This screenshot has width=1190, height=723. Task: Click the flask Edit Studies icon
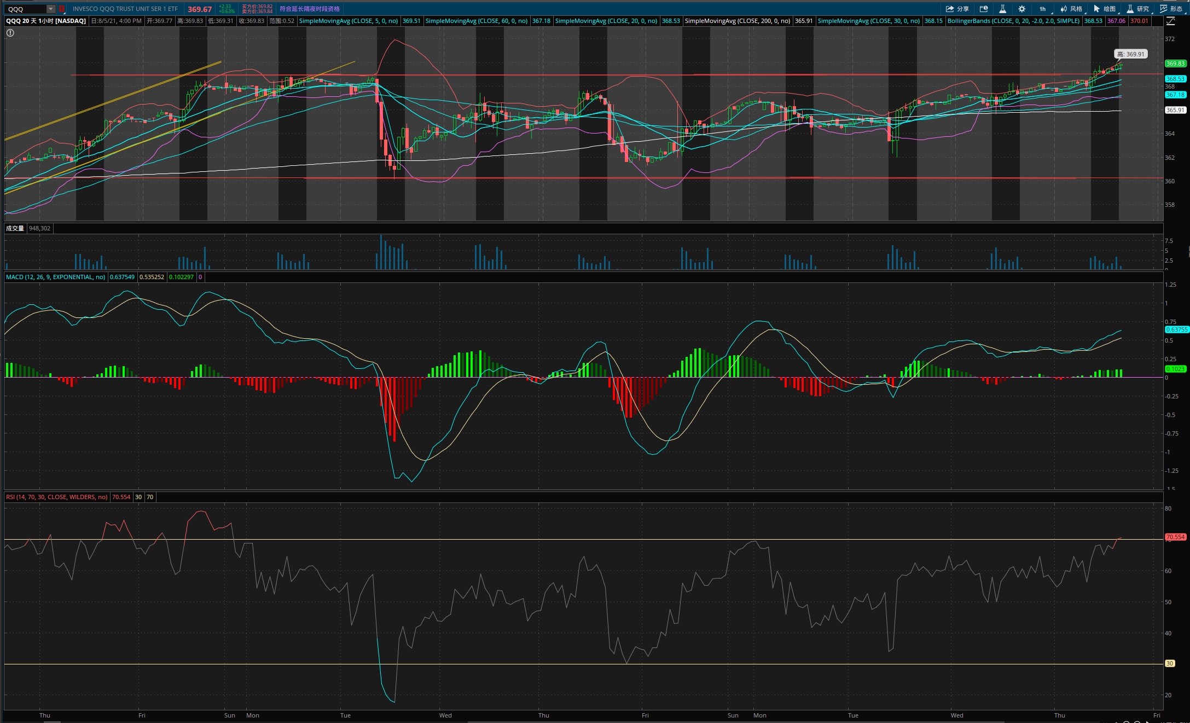(x=1002, y=9)
